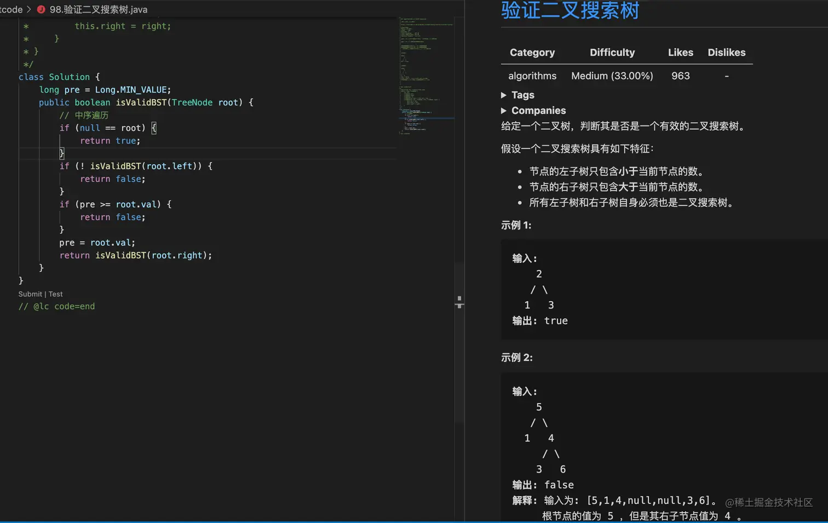Click the 示例 1: heading
Viewport: 828px width, 523px height.
click(x=516, y=225)
